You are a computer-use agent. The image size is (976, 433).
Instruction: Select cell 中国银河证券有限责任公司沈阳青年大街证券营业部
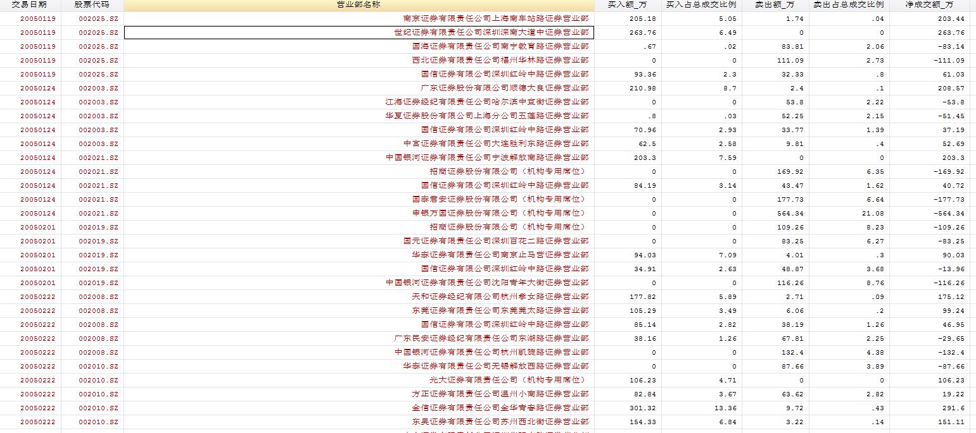[x=359, y=283]
